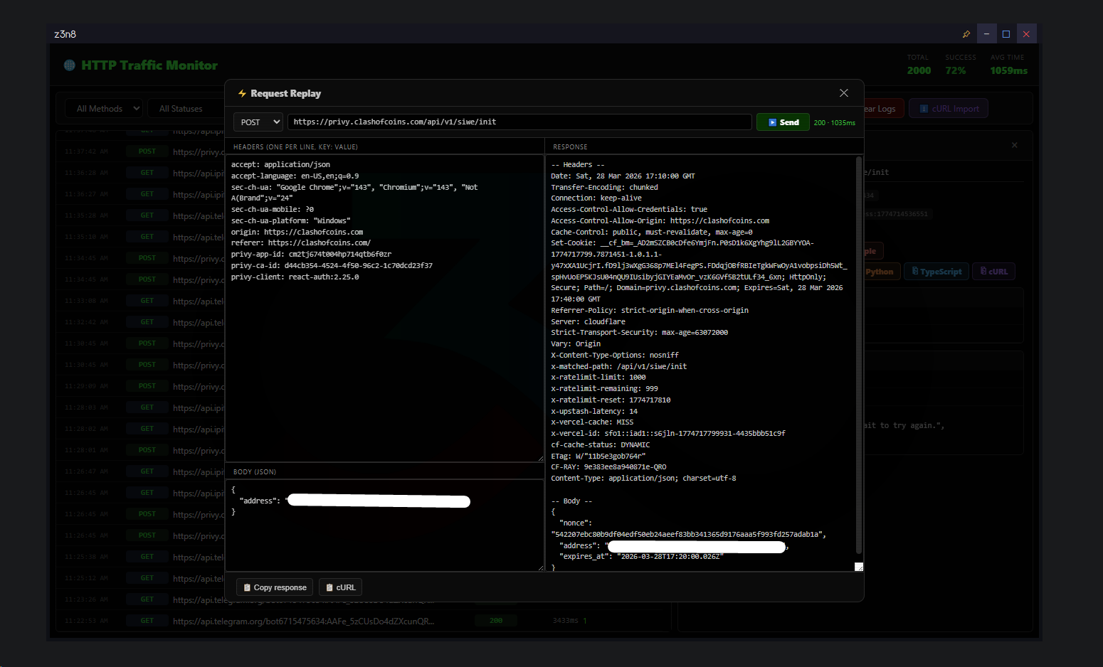Click the Clear Logs button behind the dialog
The width and height of the screenshot is (1103, 667).
click(882, 109)
